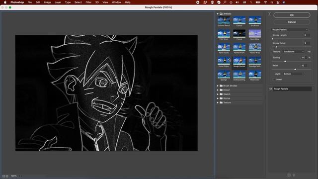The width and height of the screenshot is (318, 179).
Task: Expand the Distort folder
Action: point(218,90)
